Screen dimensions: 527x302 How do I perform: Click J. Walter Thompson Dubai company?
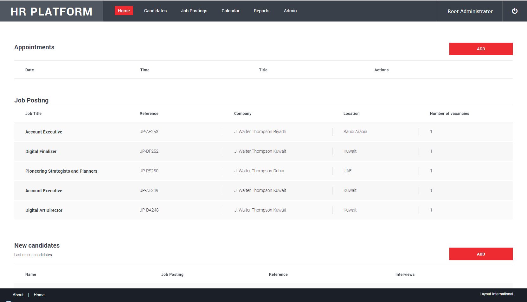259,171
